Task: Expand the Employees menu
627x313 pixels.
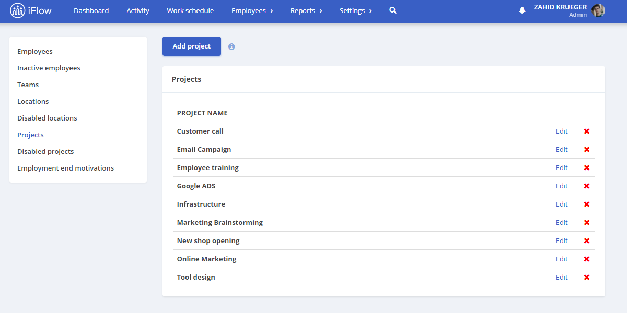Action: click(x=252, y=10)
